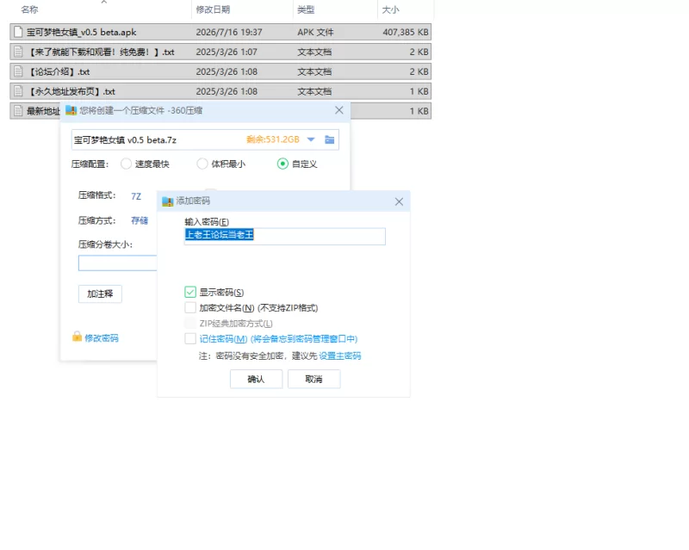The width and height of the screenshot is (689, 550).
Task: Click the 加注释 button
Action: [100, 294]
